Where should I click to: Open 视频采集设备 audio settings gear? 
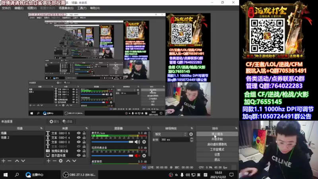pos(144,156)
